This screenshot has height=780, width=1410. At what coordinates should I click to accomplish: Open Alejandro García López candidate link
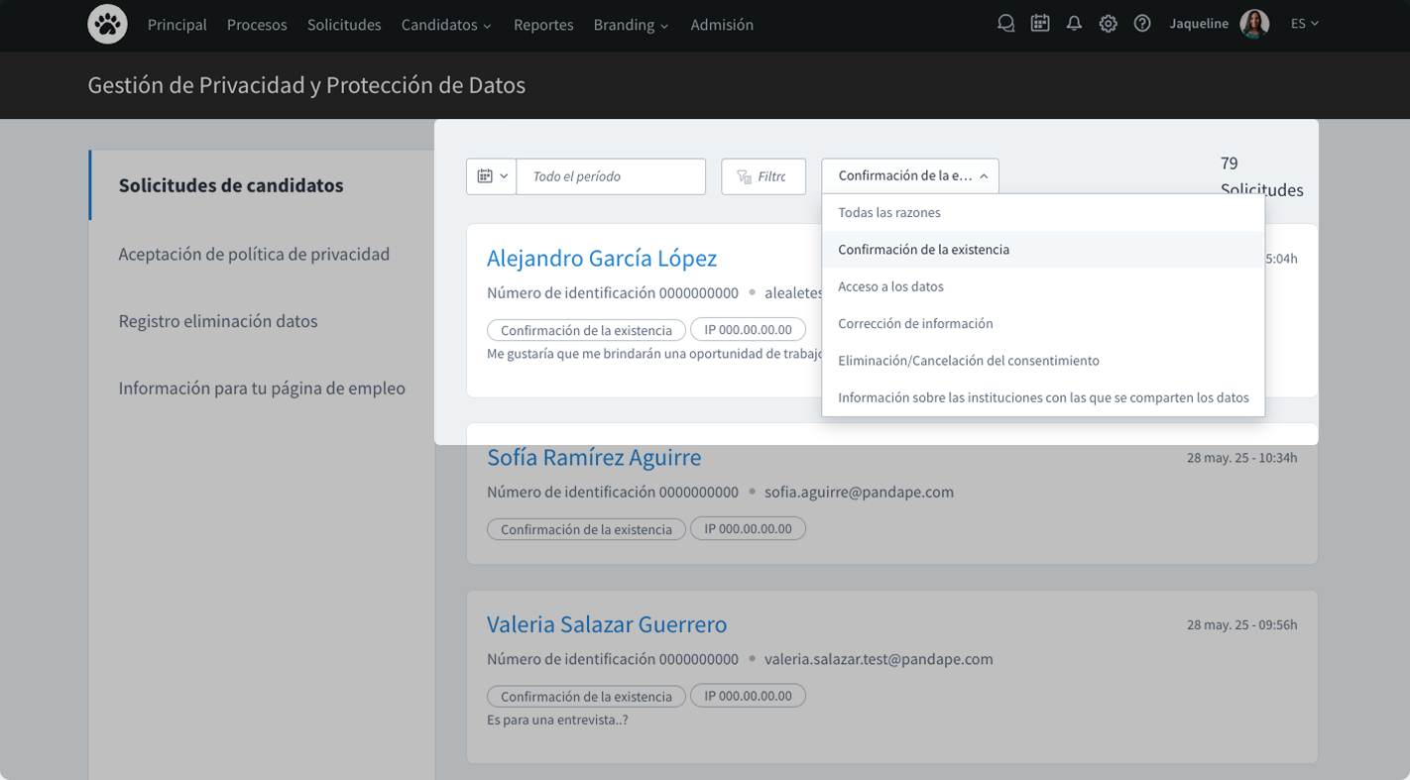[601, 259]
